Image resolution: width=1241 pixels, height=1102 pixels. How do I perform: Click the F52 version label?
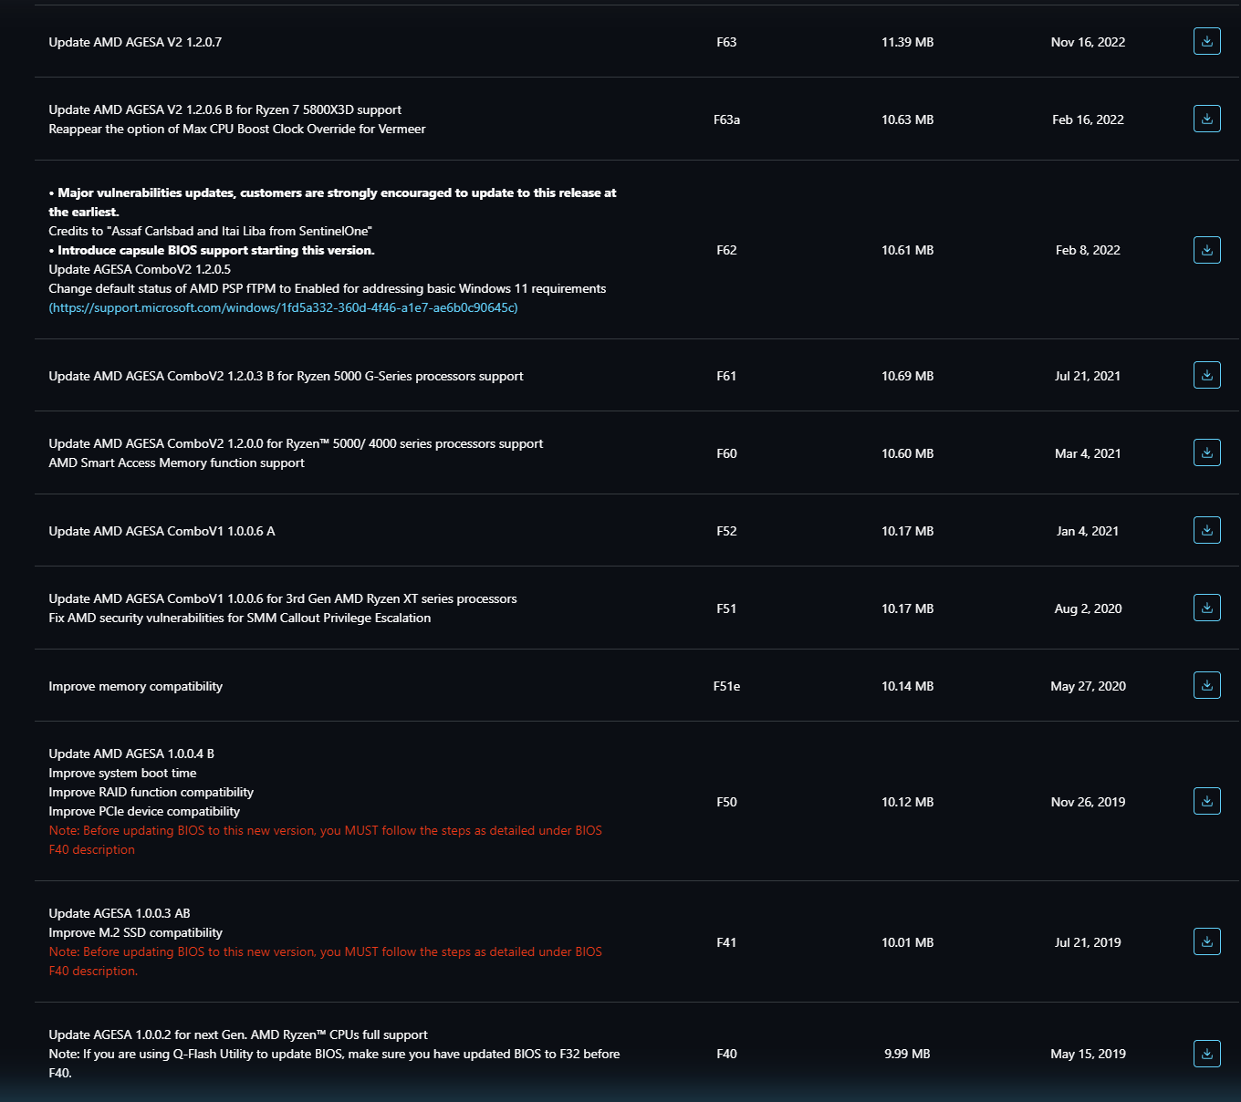[x=726, y=531]
